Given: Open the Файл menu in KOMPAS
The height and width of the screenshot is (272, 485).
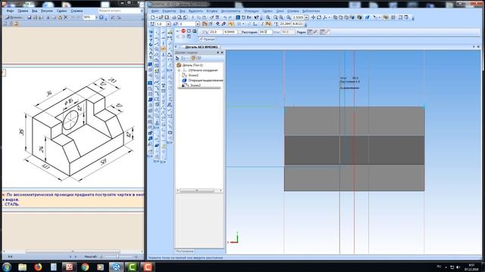Looking at the screenshot, I should [x=155, y=11].
